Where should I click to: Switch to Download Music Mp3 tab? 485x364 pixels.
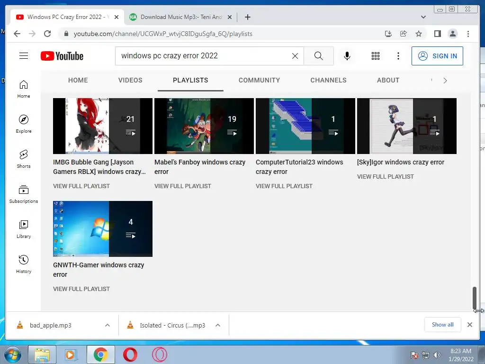(x=181, y=17)
